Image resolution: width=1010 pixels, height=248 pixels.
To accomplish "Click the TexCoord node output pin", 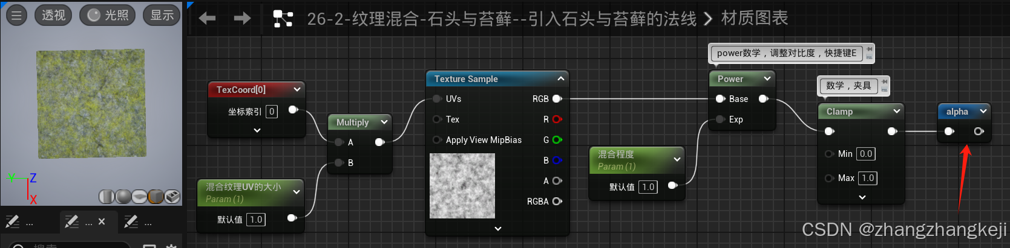I will [293, 110].
